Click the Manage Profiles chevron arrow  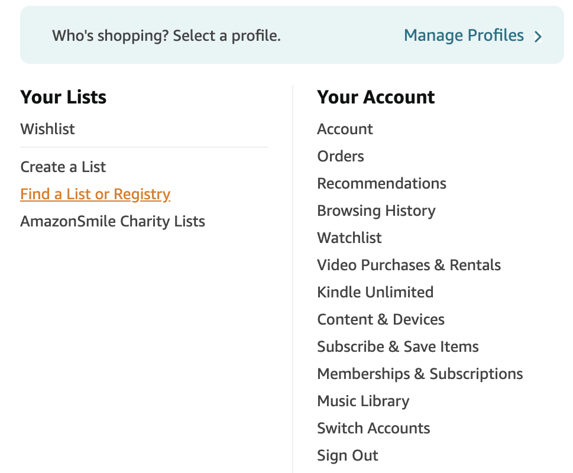point(538,37)
